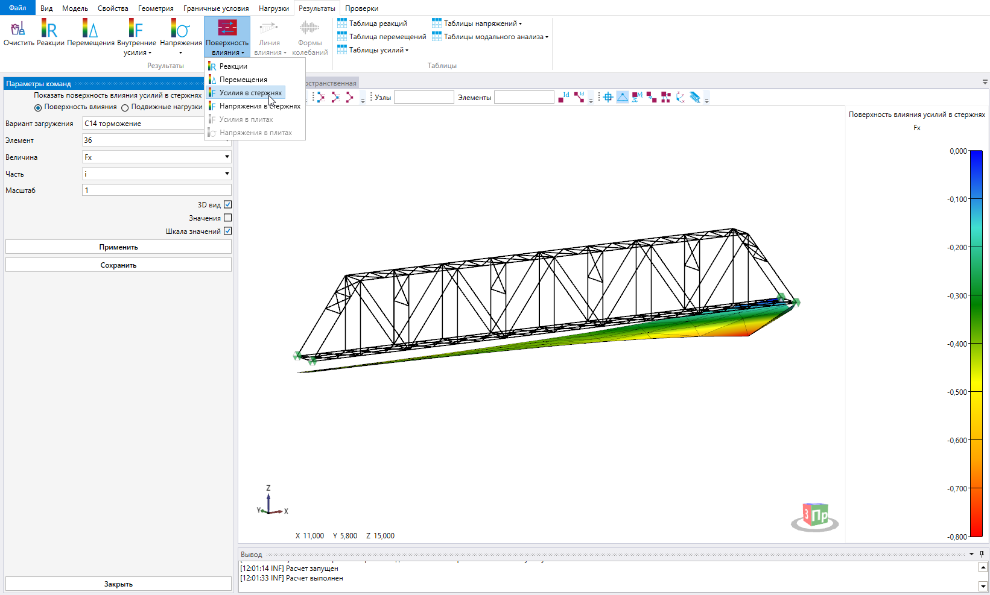Choose Перемещения in dropdown menu
Screen dimensions: 990x595
pos(255,80)
